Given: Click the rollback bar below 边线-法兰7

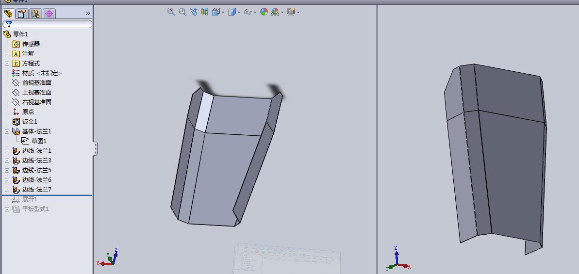Looking at the screenshot, I should (x=47, y=195).
